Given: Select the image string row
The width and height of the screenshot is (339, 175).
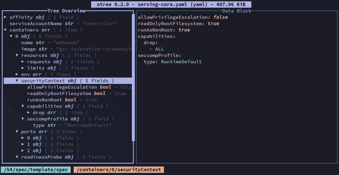Looking at the screenshot, I should point(68,49).
